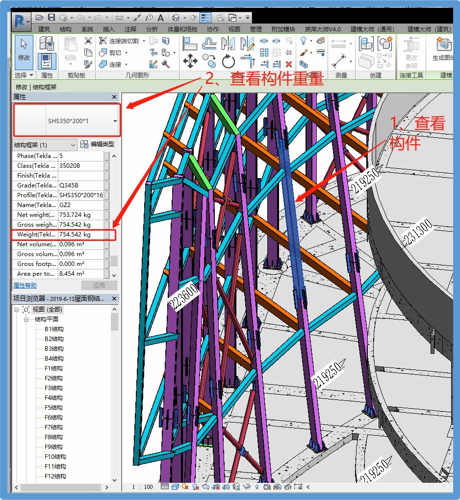Screen dimensions: 460x500
Task: Click the Temporary Hide/Isolate glasses icon
Action: (246, 487)
